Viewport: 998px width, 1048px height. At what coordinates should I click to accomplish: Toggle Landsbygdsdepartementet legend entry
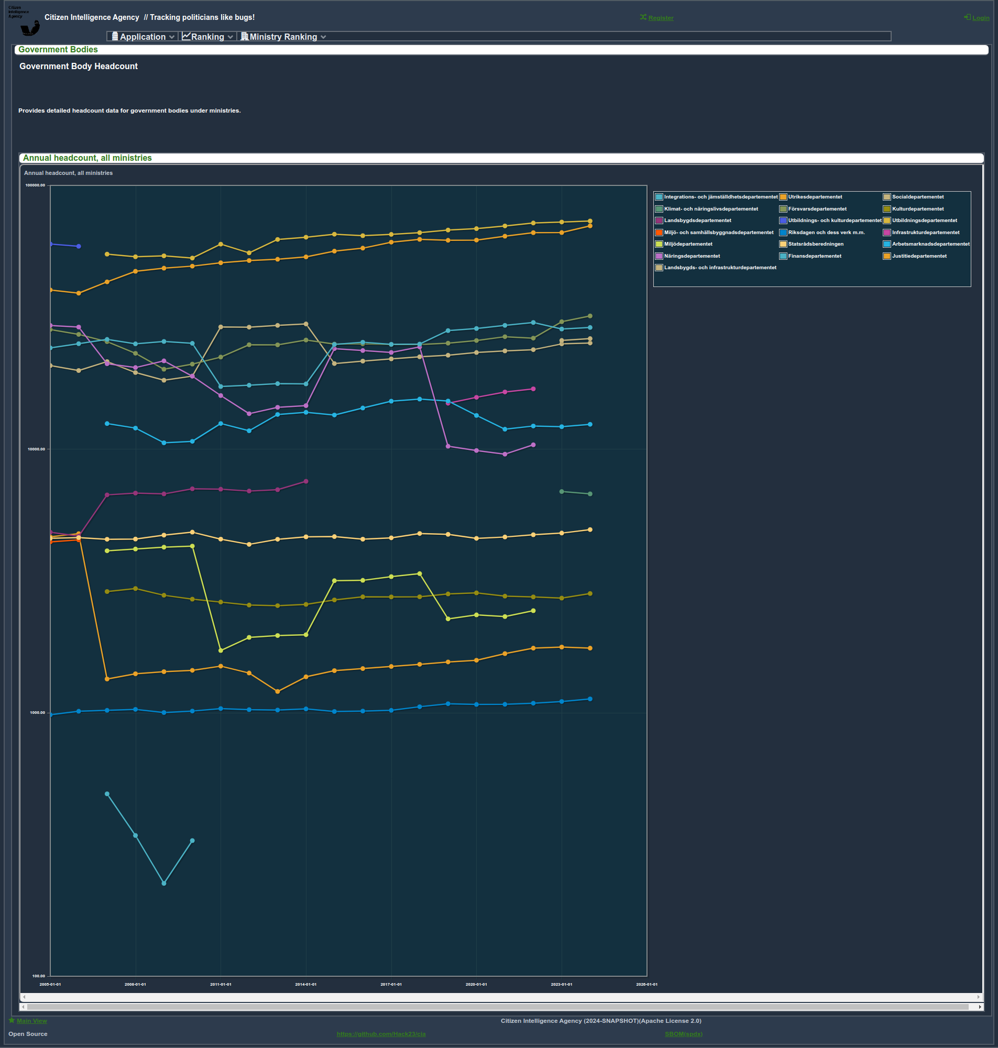click(x=693, y=220)
